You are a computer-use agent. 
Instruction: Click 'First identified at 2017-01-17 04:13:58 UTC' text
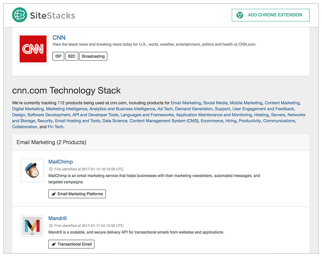89,225
